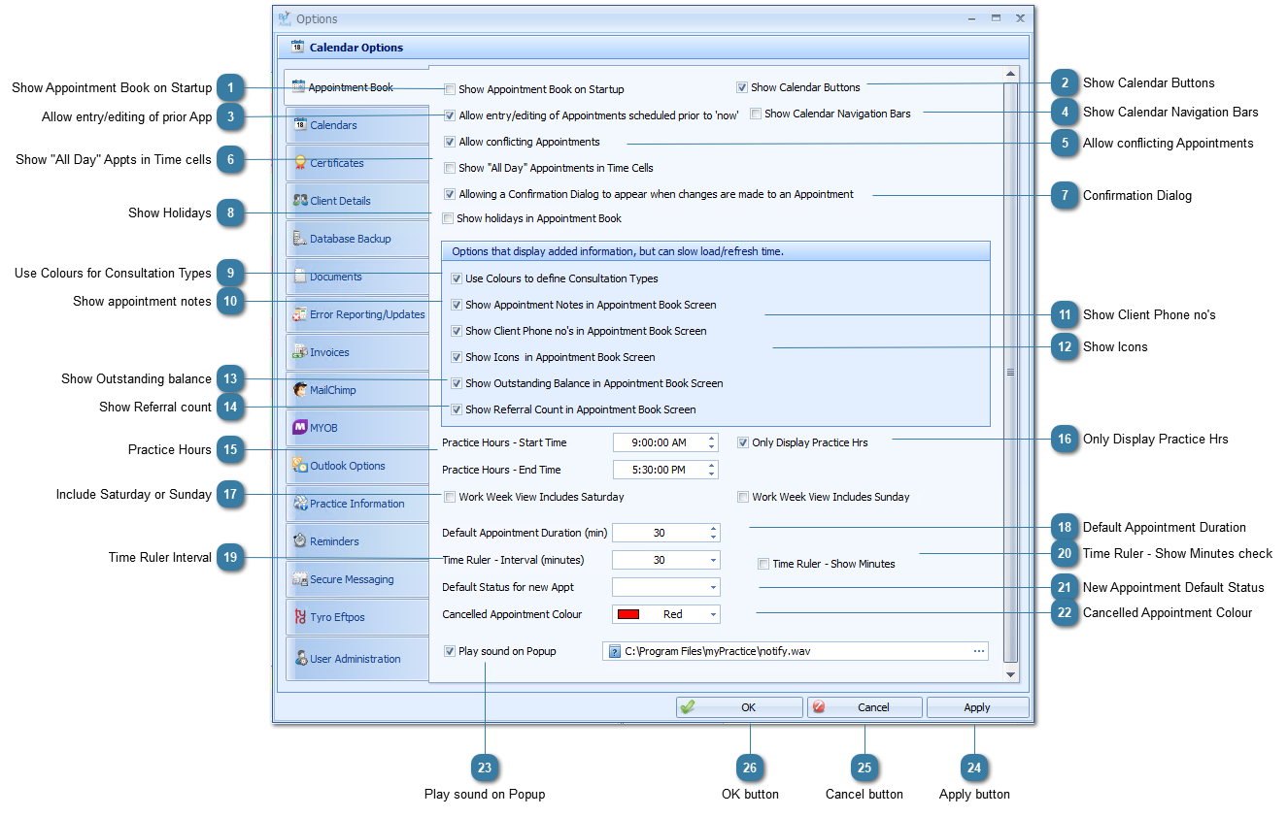Click the OK button
Image resolution: width=1288 pixels, height=817 pixels.
tap(739, 707)
